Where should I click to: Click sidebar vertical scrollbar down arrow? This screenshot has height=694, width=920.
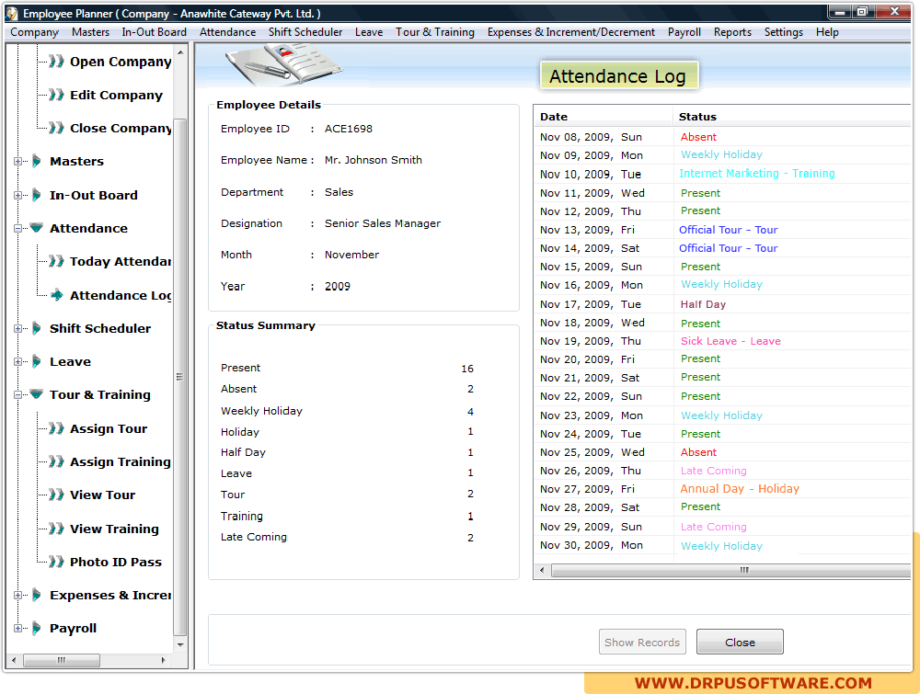(x=180, y=644)
